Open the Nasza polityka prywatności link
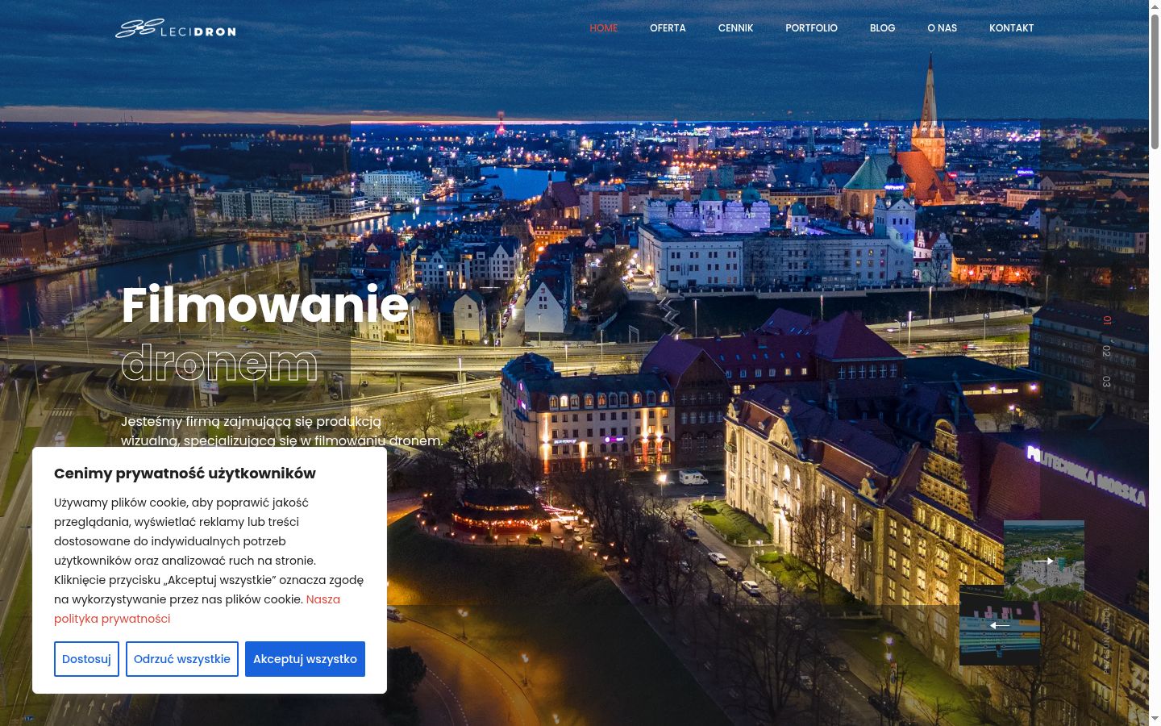This screenshot has height=726, width=1161. click(198, 609)
